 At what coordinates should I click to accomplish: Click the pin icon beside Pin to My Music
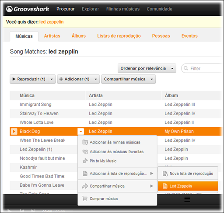(85, 161)
